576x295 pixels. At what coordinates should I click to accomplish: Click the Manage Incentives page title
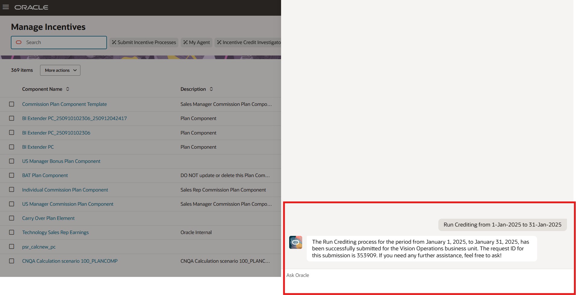click(48, 27)
